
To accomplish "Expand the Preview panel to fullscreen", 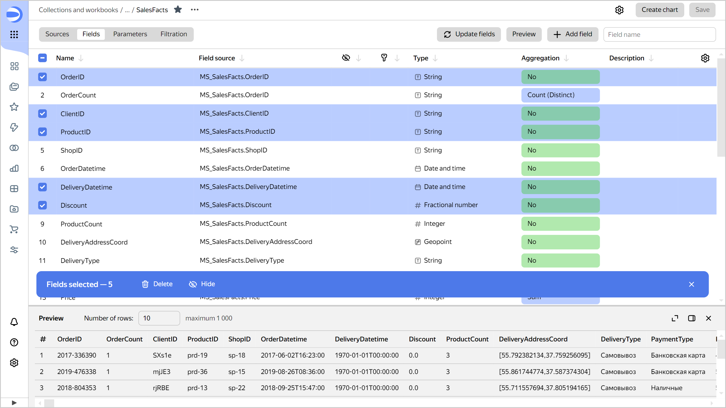I will (675, 318).
